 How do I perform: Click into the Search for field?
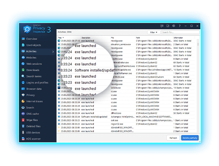[x=180, y=32]
